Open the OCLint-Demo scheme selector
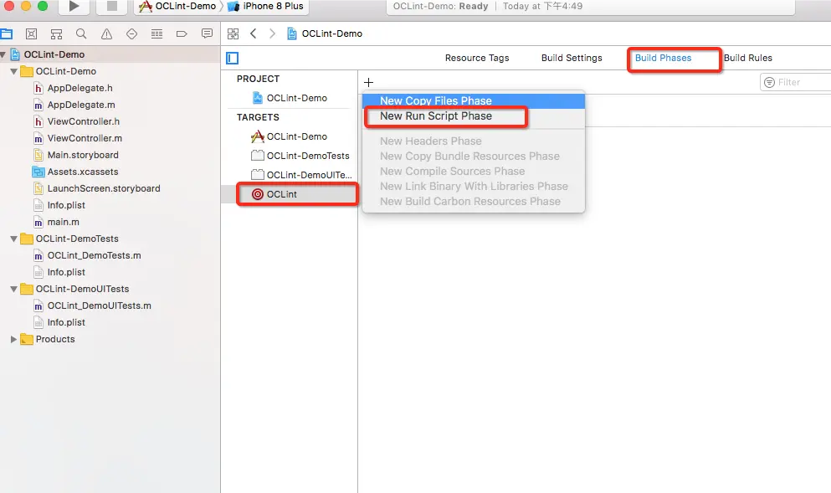The height and width of the screenshot is (493, 831). (177, 7)
